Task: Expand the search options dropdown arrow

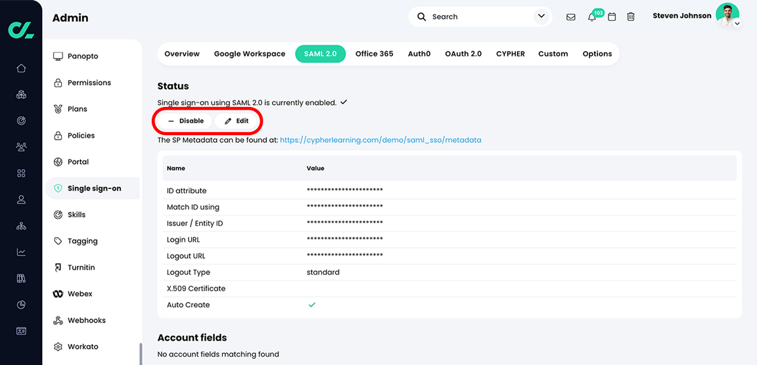Action: tap(540, 17)
